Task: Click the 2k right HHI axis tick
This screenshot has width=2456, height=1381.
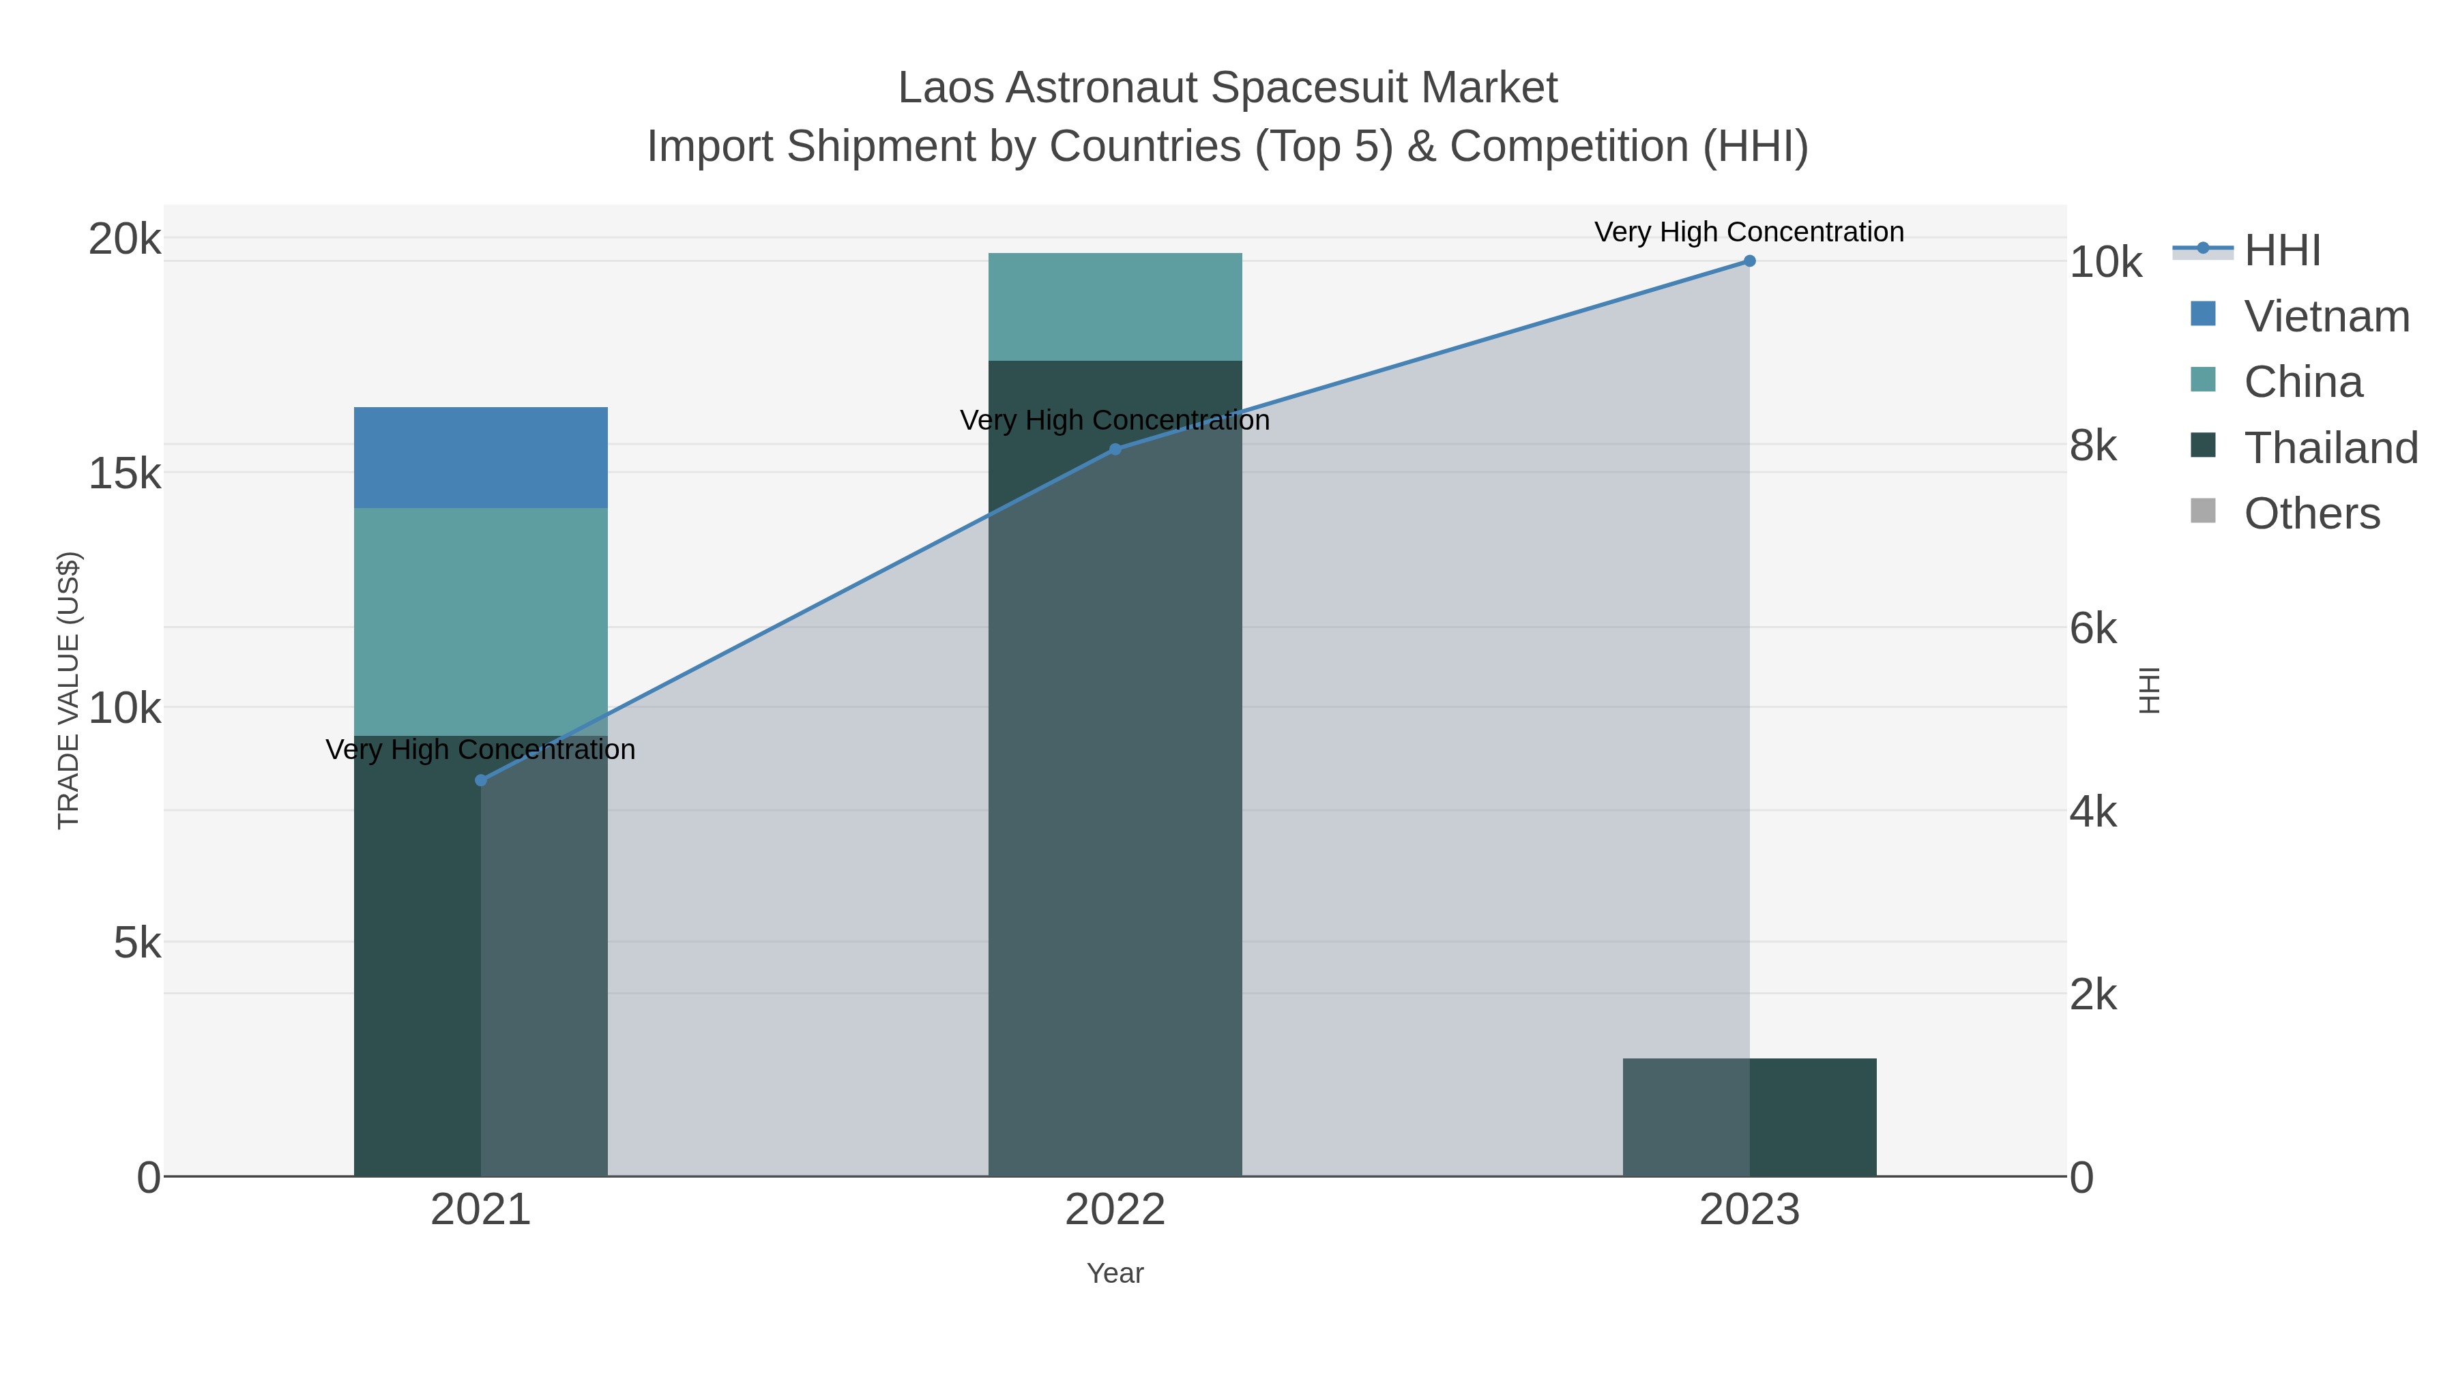Action: pos(2094,995)
